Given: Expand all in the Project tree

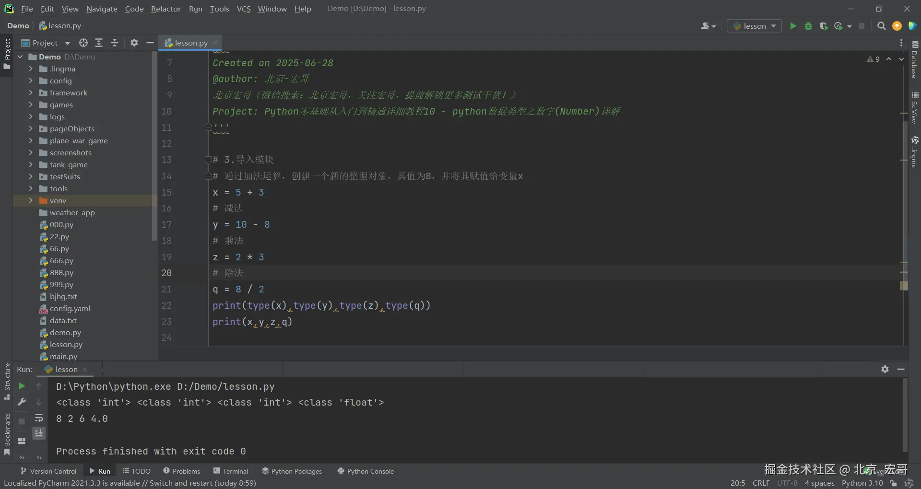Looking at the screenshot, I should [x=99, y=43].
